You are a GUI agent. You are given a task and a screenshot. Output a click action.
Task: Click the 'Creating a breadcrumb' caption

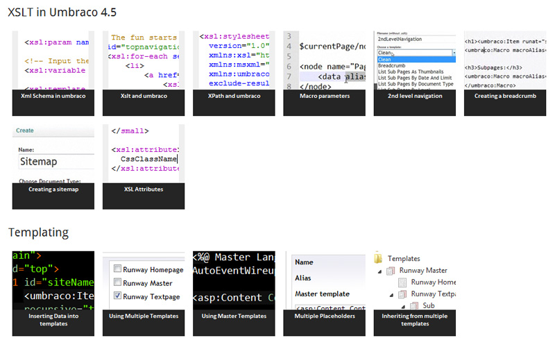click(505, 96)
